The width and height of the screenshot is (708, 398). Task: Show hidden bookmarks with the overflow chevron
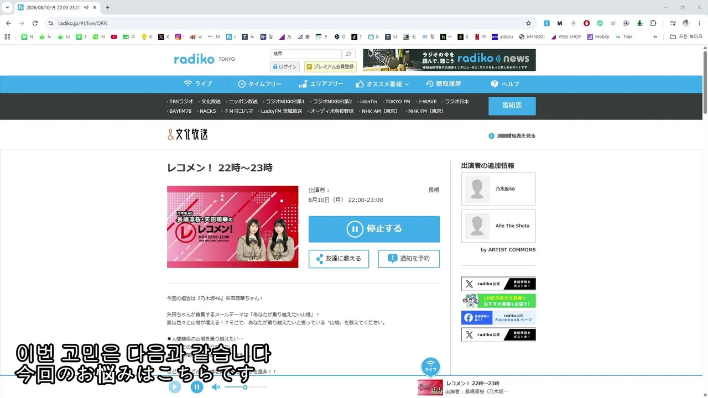pyautogui.click(x=655, y=37)
